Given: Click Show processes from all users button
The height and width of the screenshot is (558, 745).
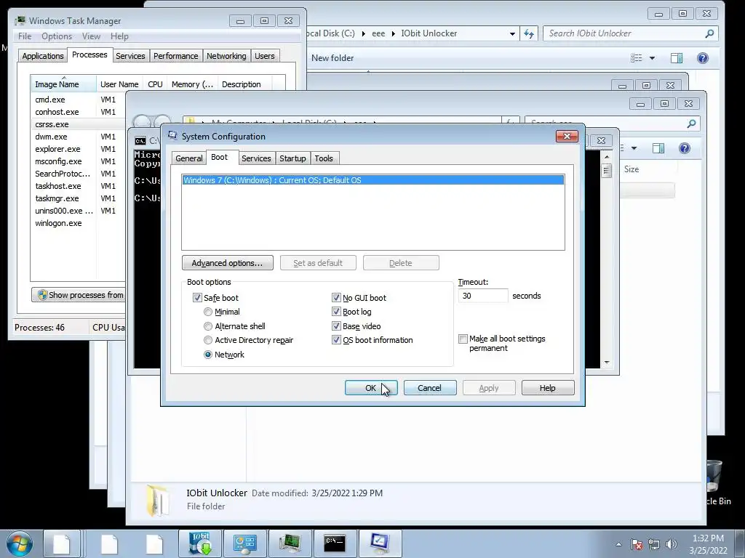Looking at the screenshot, I should (79, 295).
